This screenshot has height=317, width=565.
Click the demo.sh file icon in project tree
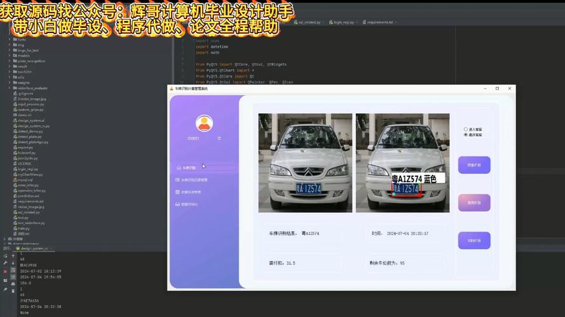coord(15,115)
